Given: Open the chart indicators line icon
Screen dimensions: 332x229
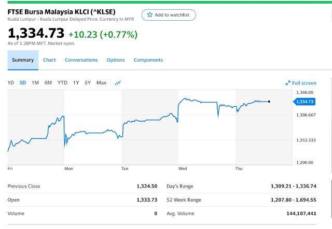Looking at the screenshot, I should (118, 83).
